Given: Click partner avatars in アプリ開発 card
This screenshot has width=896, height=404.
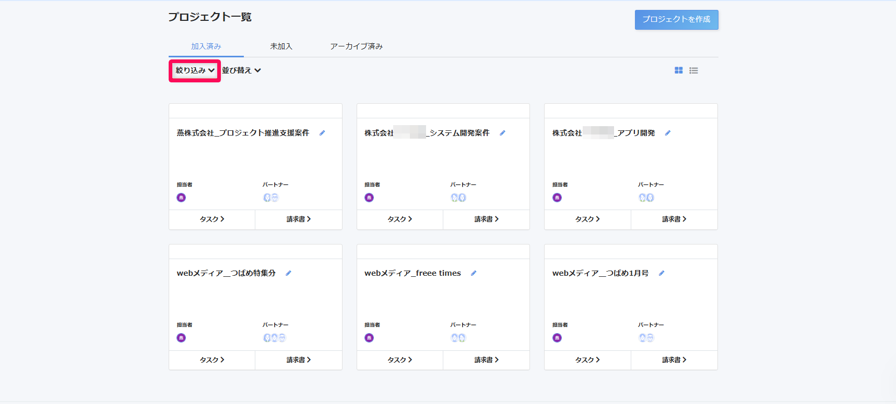Looking at the screenshot, I should 646,198.
